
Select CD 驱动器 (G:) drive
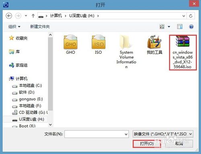(x=30, y=112)
